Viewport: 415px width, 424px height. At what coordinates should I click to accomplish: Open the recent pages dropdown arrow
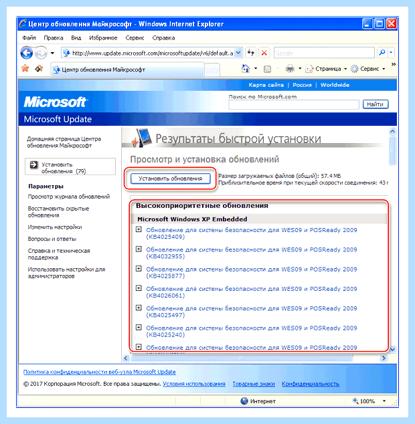52,53
